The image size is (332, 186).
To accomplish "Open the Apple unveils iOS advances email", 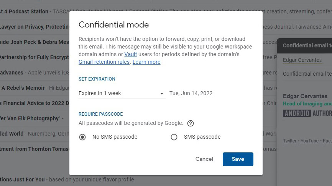I will pyautogui.click(x=35, y=73).
